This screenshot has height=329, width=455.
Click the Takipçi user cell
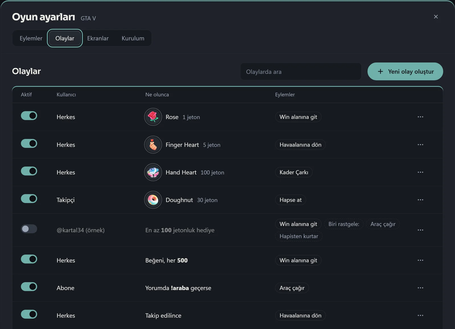coord(65,200)
